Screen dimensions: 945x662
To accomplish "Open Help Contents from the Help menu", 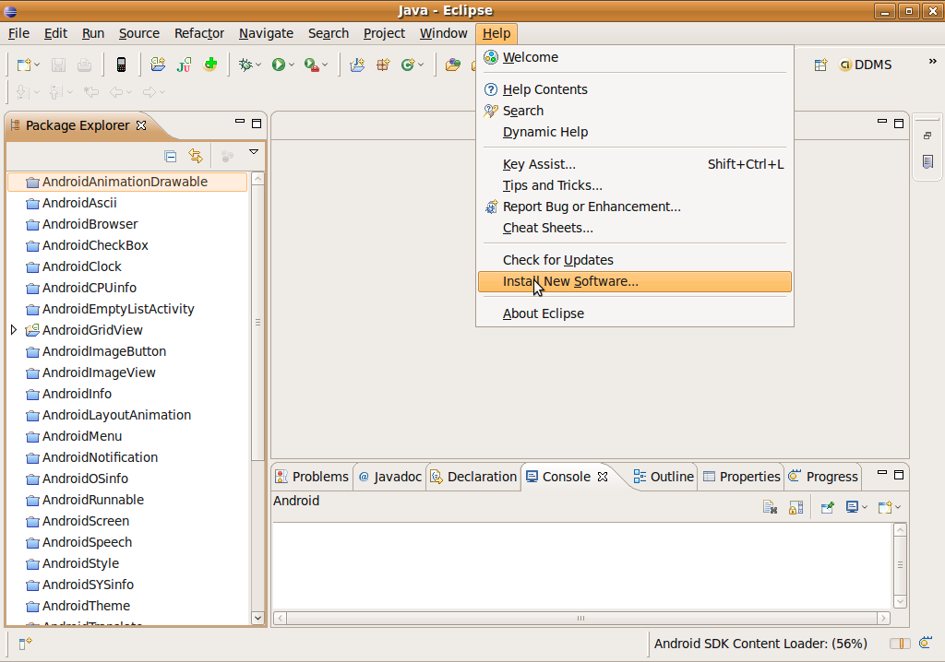I will coord(635,89).
